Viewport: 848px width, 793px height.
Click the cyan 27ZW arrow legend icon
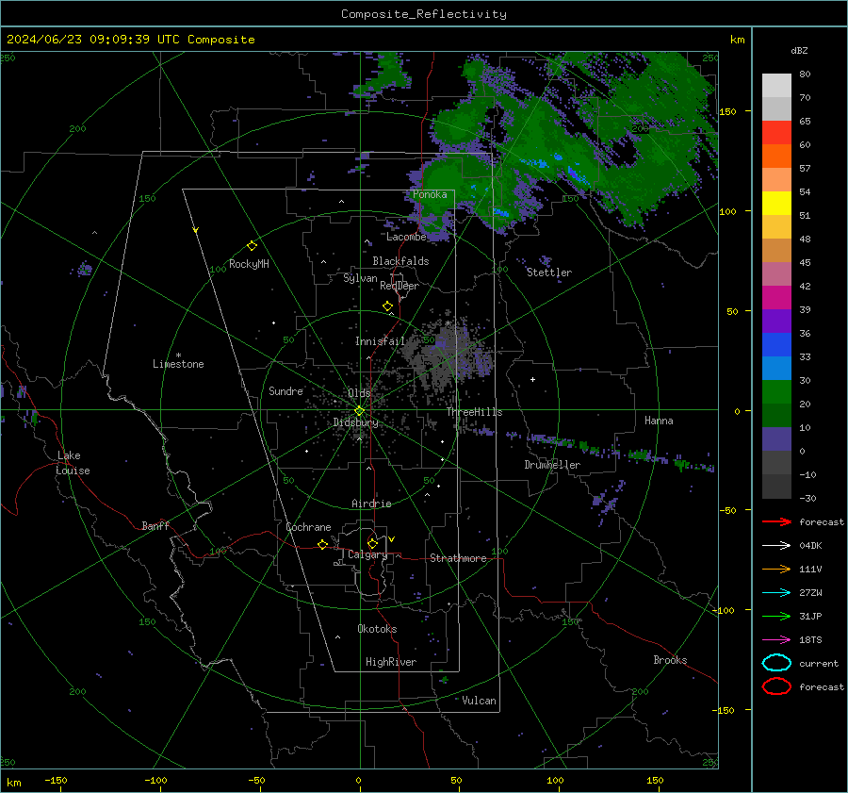[x=776, y=593]
